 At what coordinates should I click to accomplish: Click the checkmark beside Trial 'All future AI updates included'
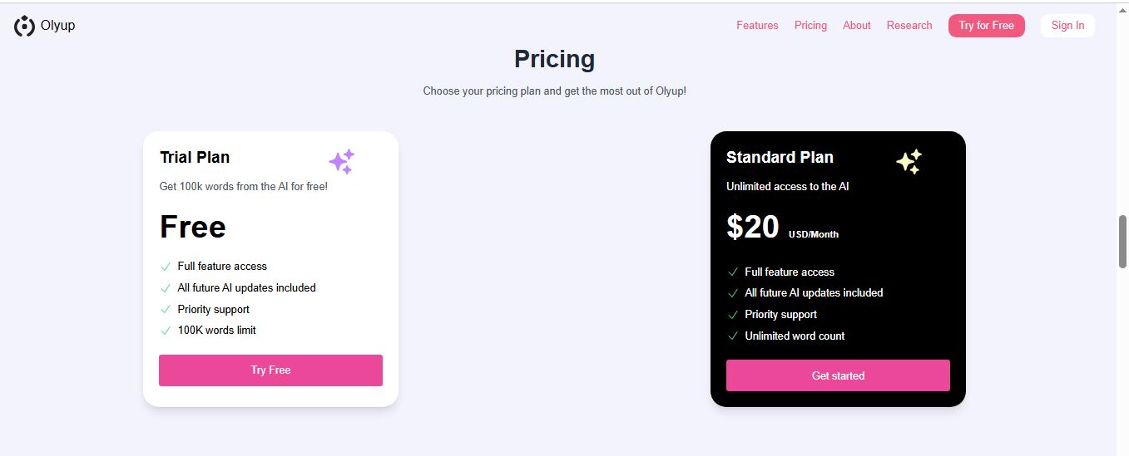click(166, 288)
